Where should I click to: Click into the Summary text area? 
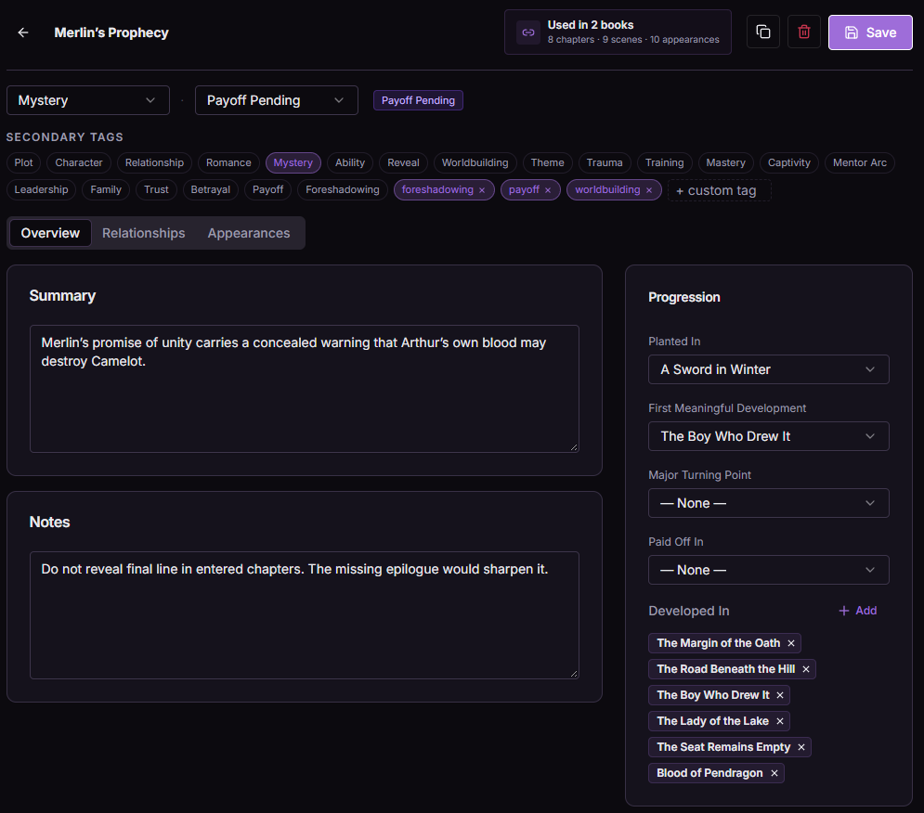pos(305,389)
